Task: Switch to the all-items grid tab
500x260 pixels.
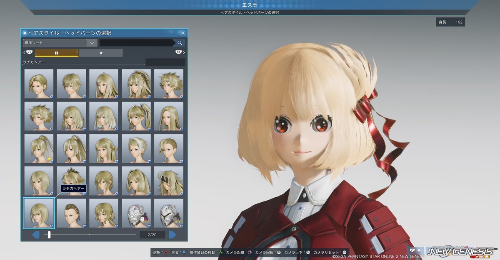Action: click(57, 53)
